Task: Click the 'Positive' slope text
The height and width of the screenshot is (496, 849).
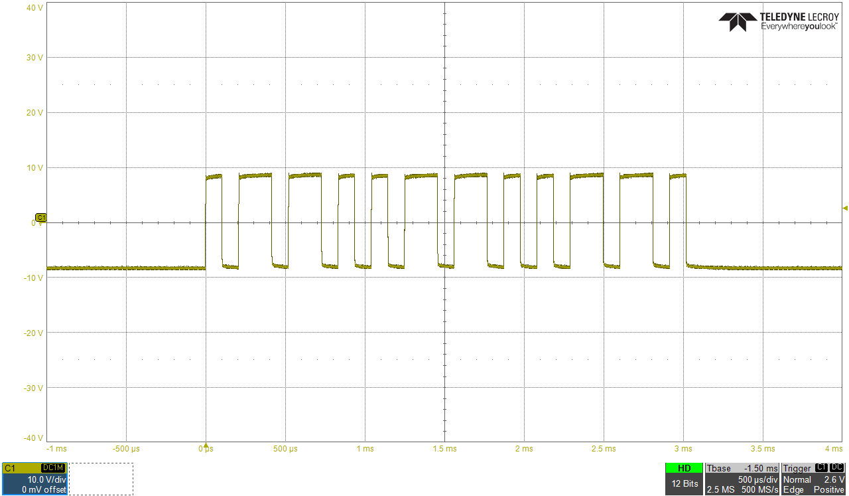Action: [x=829, y=489]
